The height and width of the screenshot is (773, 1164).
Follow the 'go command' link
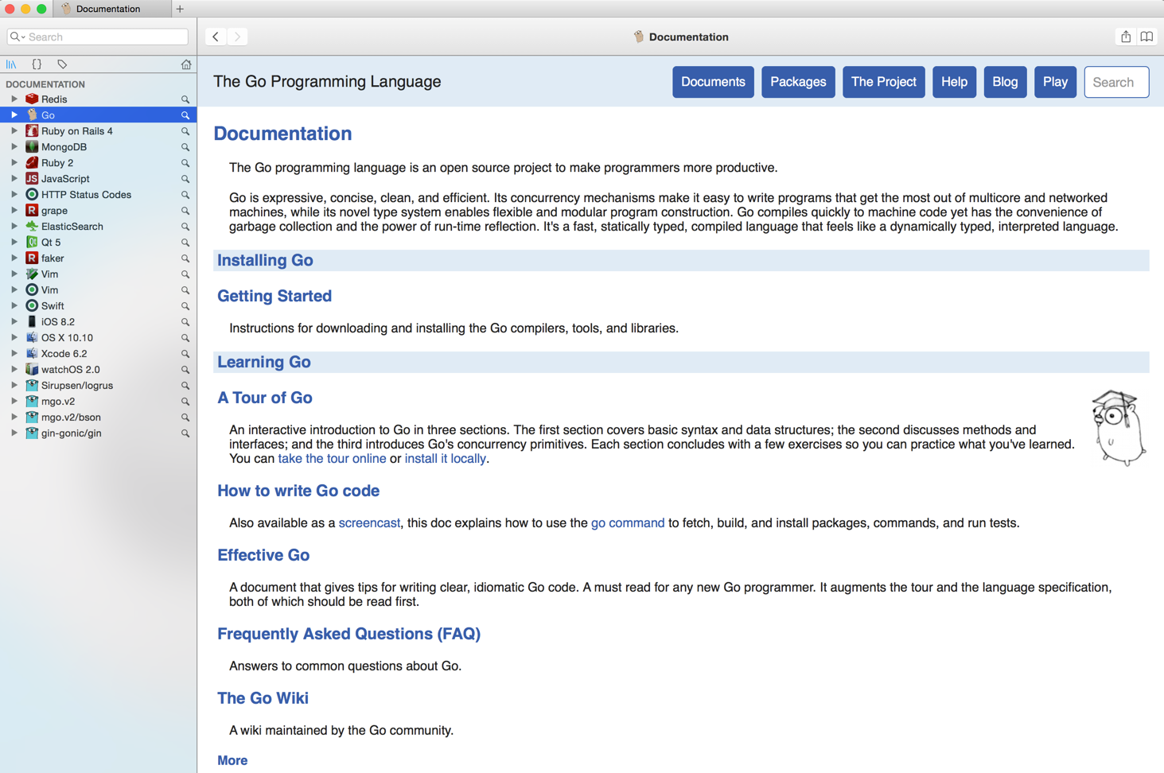pos(628,523)
